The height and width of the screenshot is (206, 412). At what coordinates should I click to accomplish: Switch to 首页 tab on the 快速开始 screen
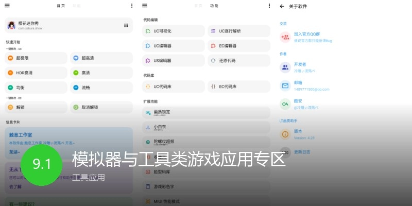tap(61, 6)
